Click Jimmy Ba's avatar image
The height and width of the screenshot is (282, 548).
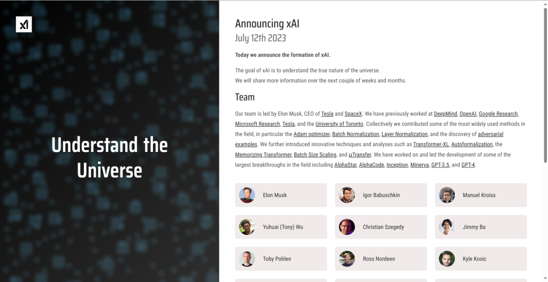point(447,227)
